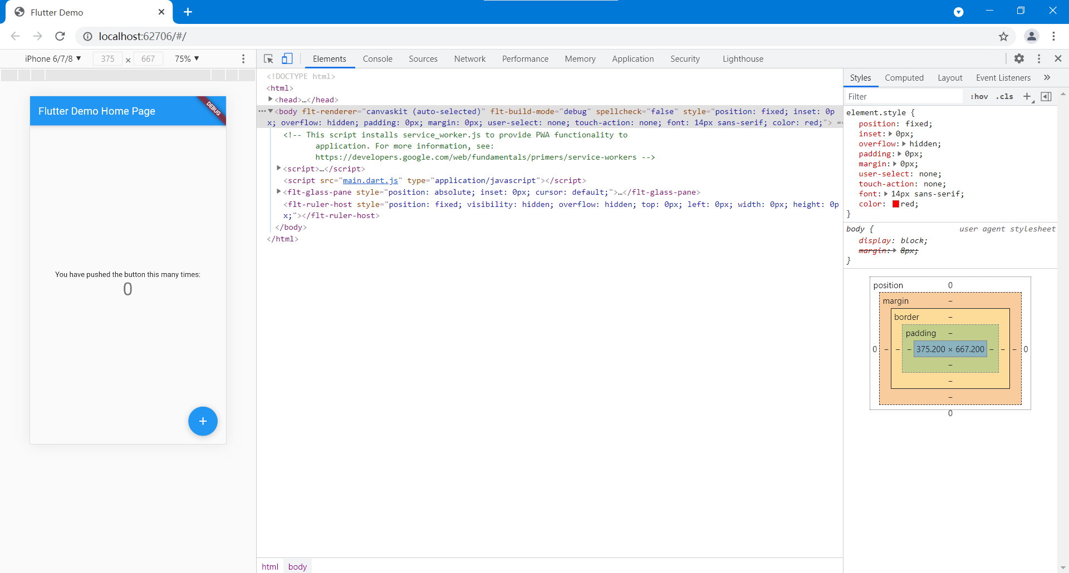The image size is (1069, 573).
Task: Expand the font shorthand property
Action: 886,194
